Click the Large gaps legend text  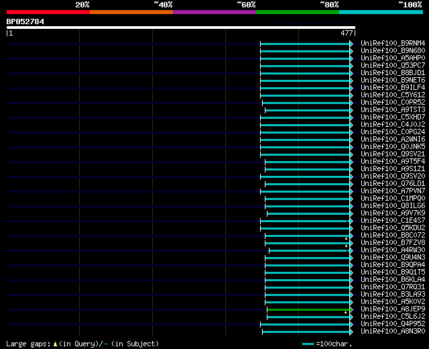(82, 344)
